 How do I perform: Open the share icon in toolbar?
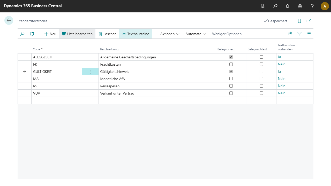pos(290,34)
